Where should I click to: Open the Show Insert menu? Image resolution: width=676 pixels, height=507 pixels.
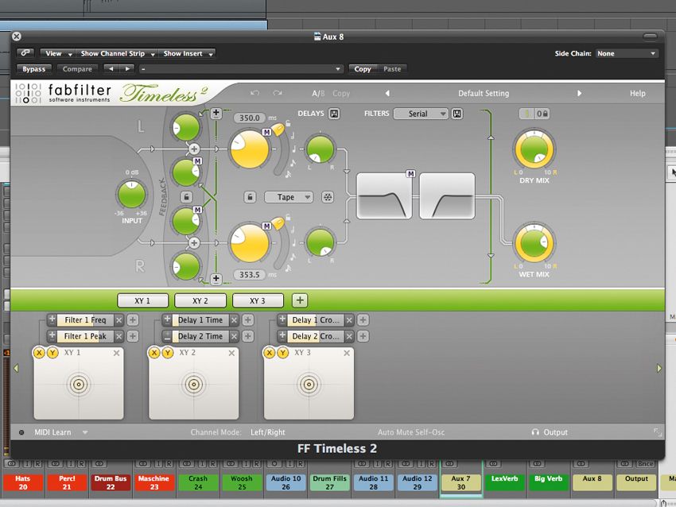[186, 53]
